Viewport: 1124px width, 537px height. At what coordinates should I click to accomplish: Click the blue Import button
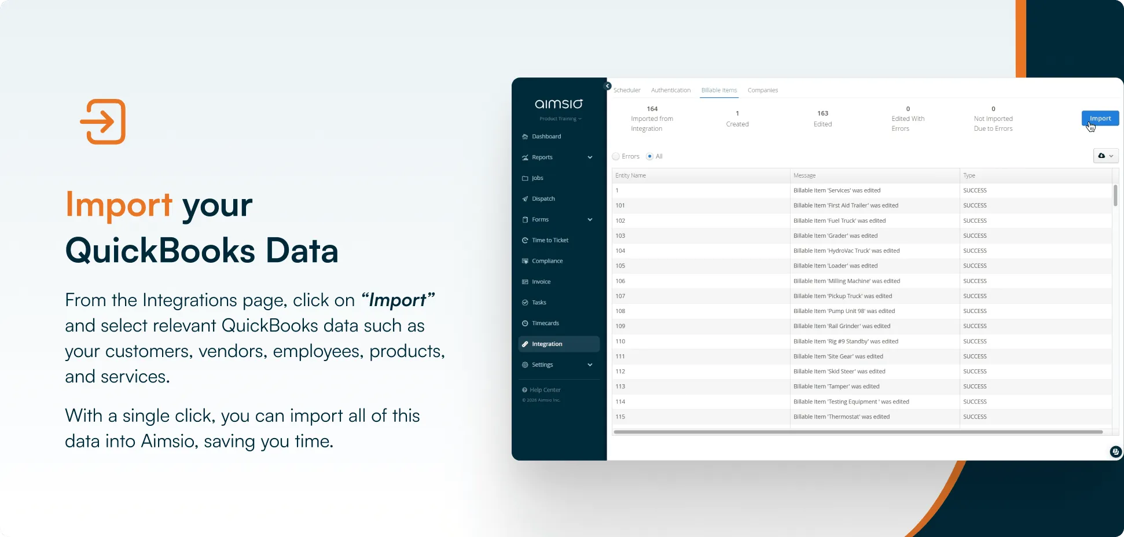coord(1100,118)
